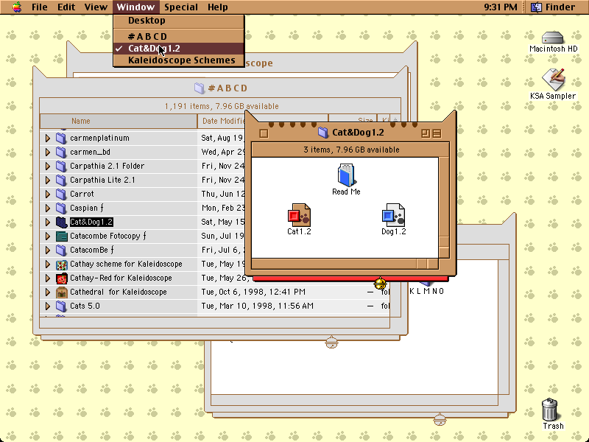589x442 pixels.
Task: Choose Desktop from the Window menu
Action: coord(179,21)
